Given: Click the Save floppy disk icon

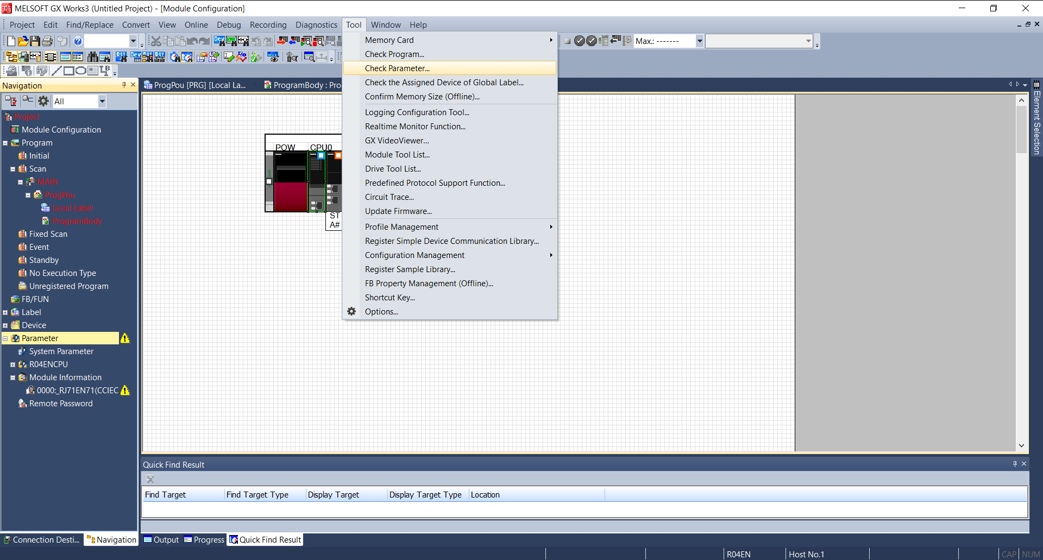Looking at the screenshot, I should coord(35,41).
